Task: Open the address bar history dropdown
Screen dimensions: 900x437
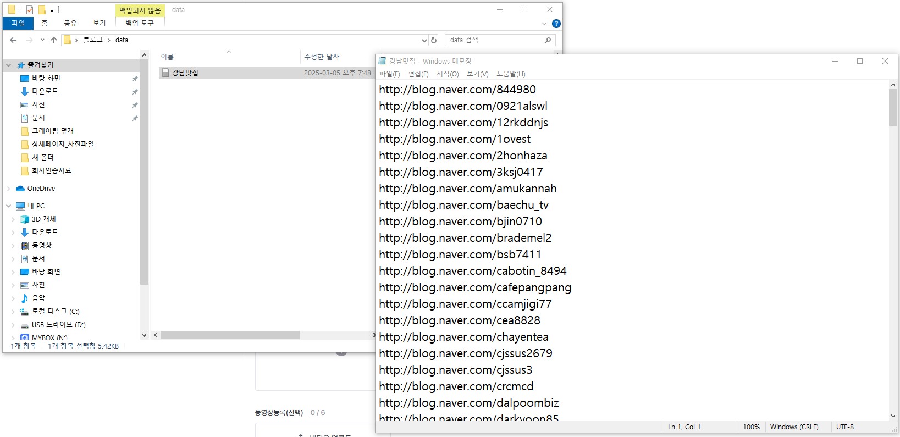Action: [424, 40]
